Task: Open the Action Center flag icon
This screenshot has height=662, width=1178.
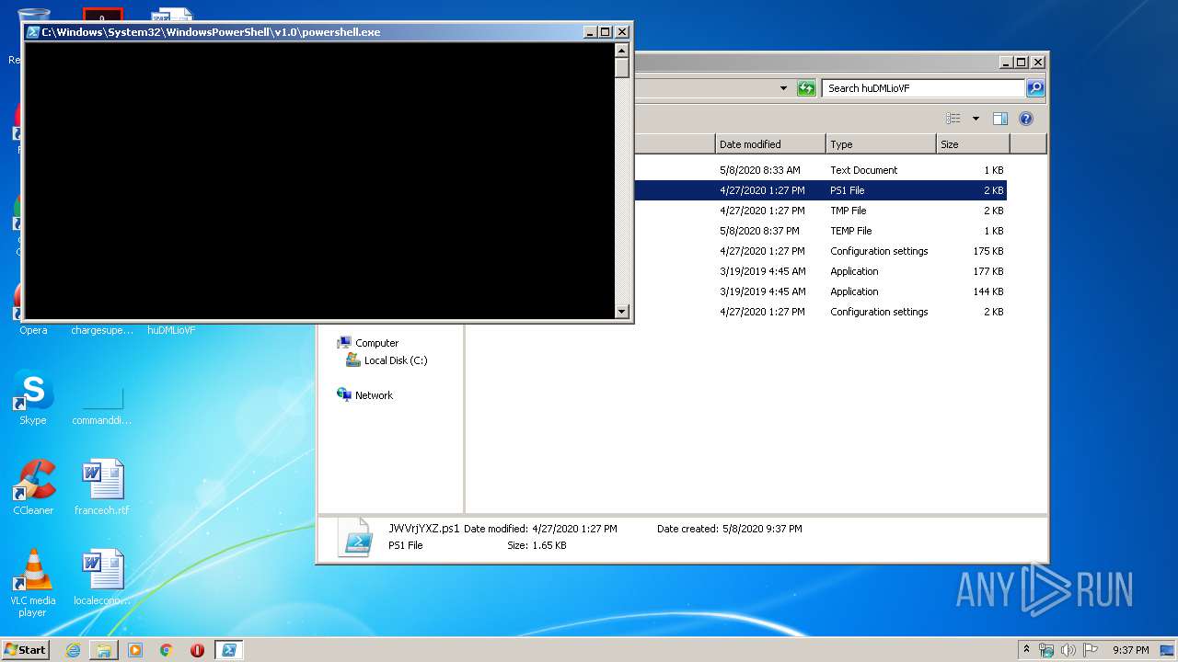Action: 1091,650
